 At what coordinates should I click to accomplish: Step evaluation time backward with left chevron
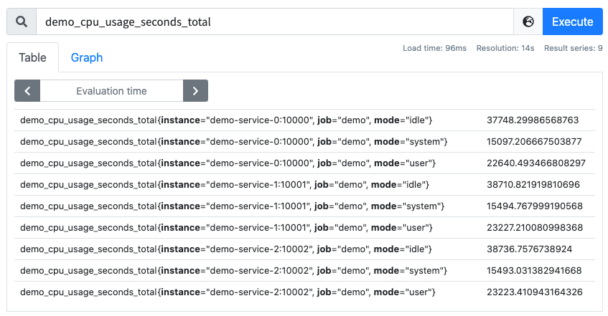[x=27, y=91]
